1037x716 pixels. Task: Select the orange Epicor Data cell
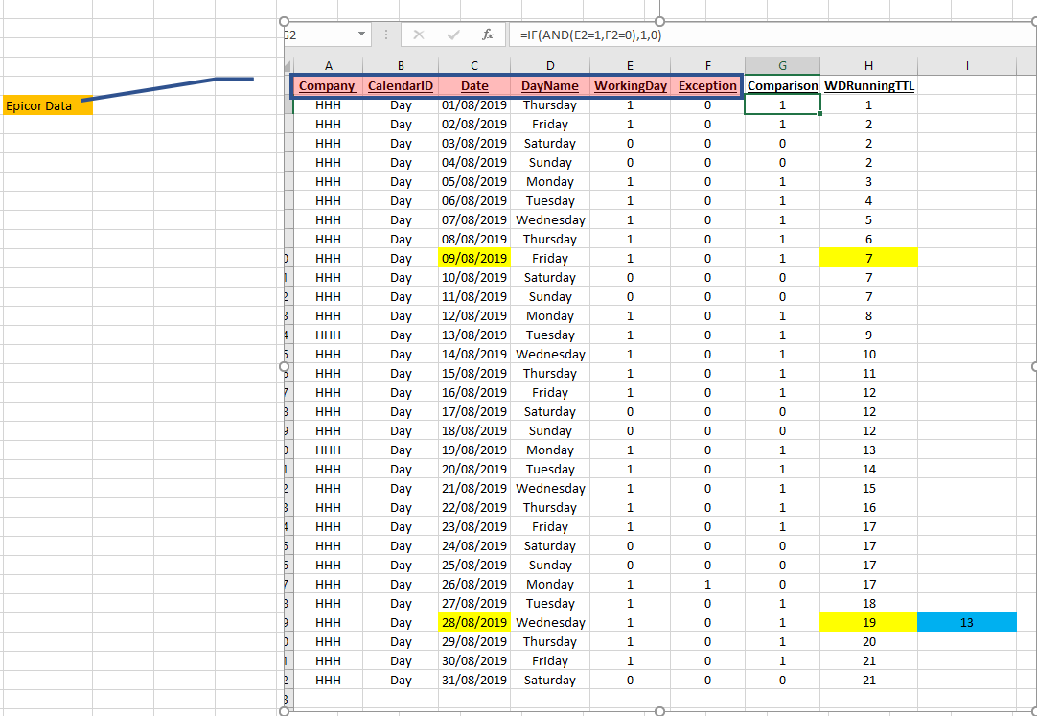click(48, 105)
